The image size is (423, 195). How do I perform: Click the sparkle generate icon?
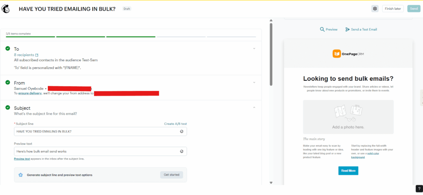coord(21,175)
